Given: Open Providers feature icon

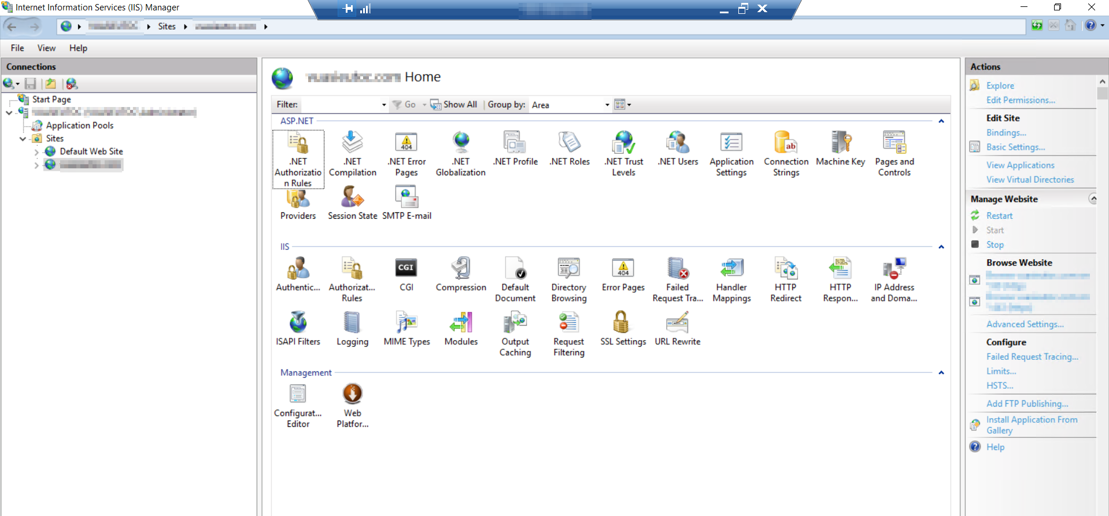Looking at the screenshot, I should point(298,199).
